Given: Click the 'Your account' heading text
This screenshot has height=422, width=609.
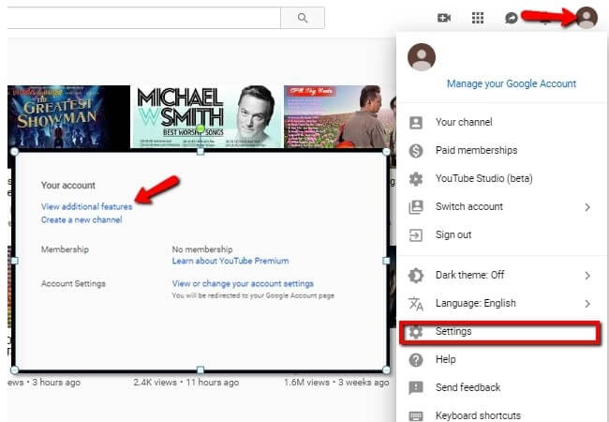Looking at the screenshot, I should (68, 186).
